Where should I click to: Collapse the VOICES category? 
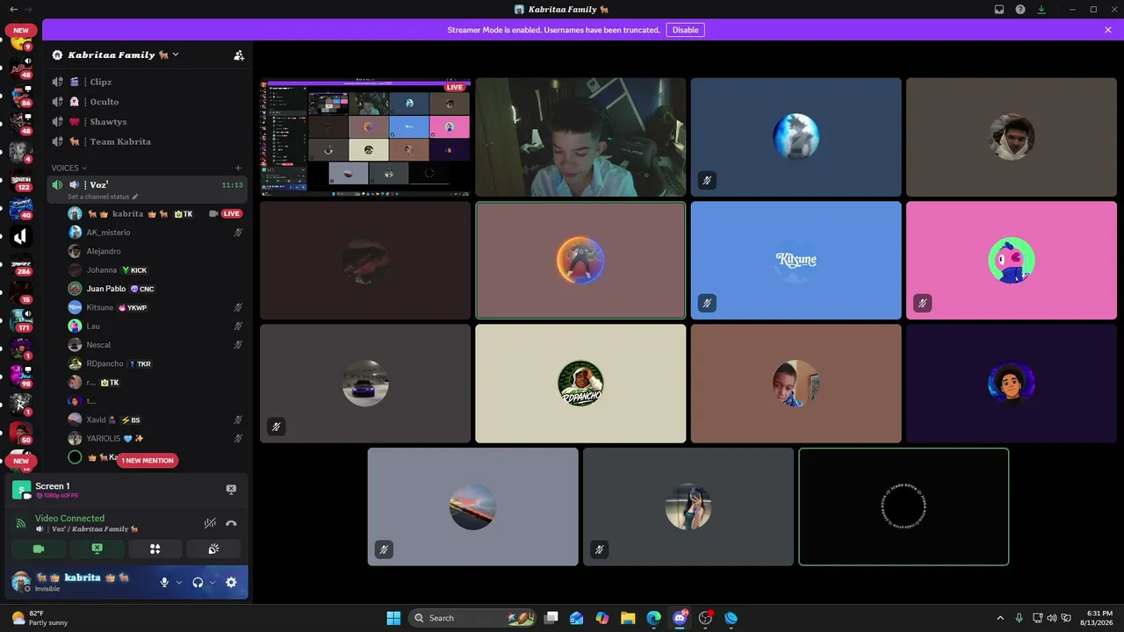69,168
